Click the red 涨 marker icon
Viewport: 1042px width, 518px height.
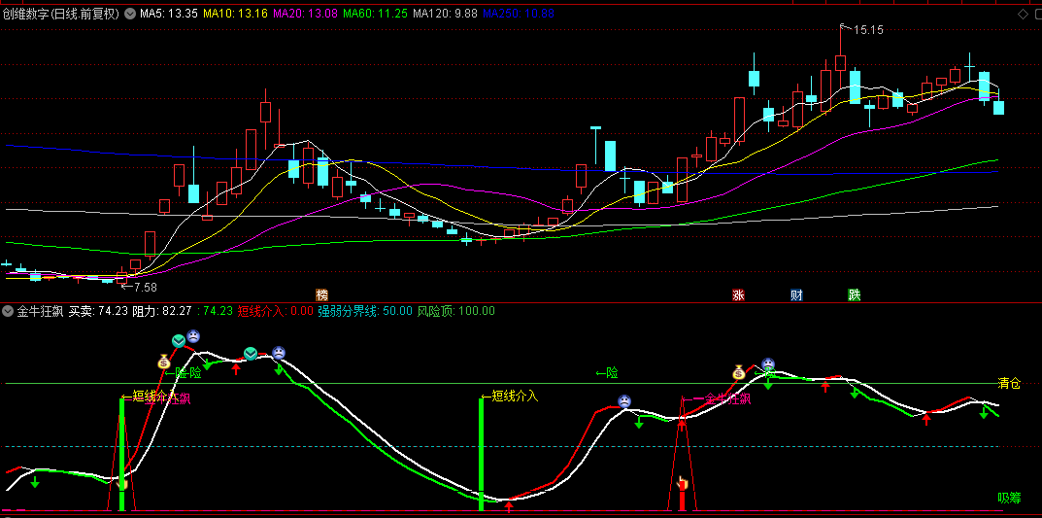pyautogui.click(x=738, y=294)
